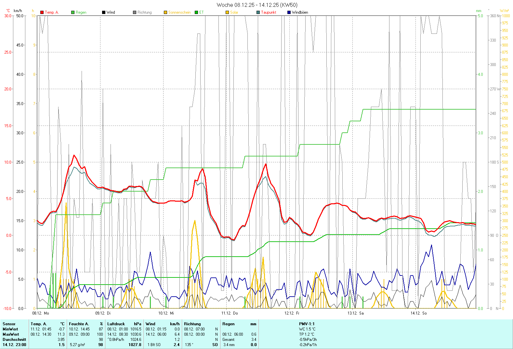Click the blue Windböen legend swatch
Image resolution: width=513 pixels, height=349 pixels.
(x=289, y=12)
